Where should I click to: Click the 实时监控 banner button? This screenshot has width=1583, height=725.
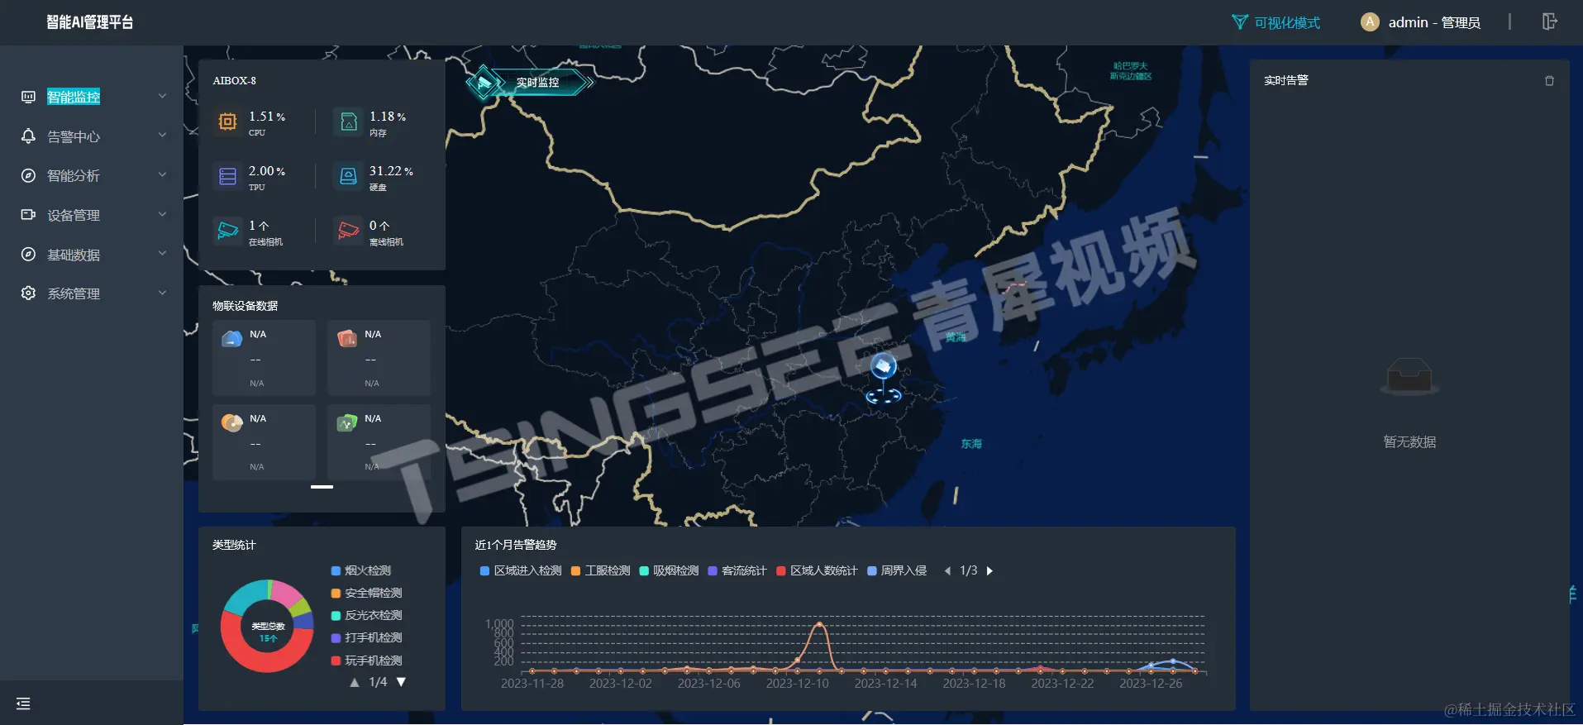tap(529, 83)
